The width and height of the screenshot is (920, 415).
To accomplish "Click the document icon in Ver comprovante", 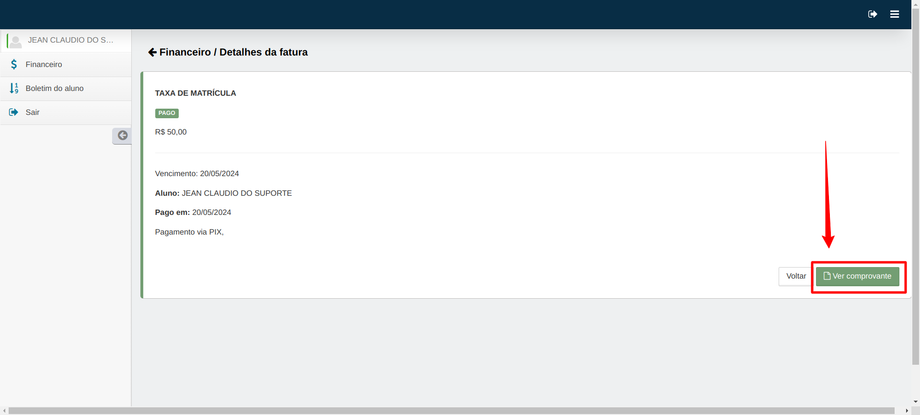I will [x=827, y=276].
